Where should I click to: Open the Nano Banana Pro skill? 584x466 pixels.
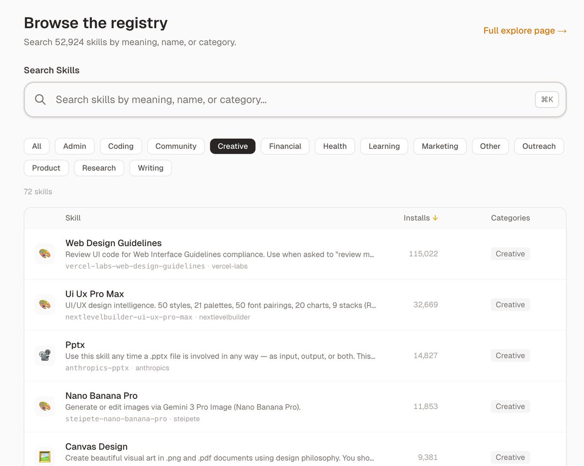[101, 396]
